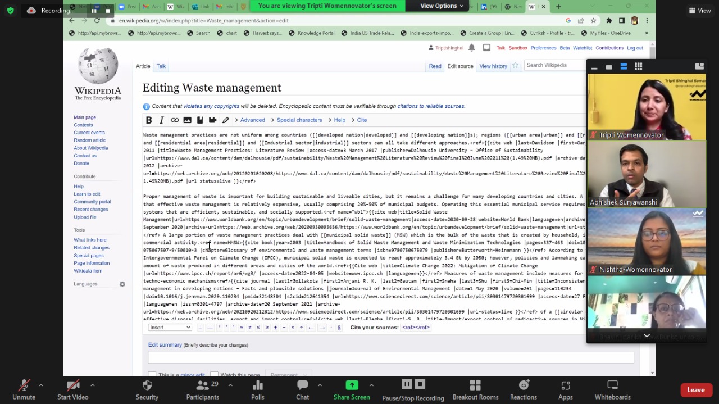Switch to the Article tab

(143, 66)
